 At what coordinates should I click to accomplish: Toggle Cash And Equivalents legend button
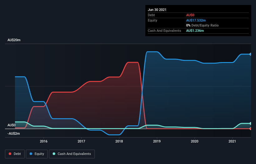[72, 154]
